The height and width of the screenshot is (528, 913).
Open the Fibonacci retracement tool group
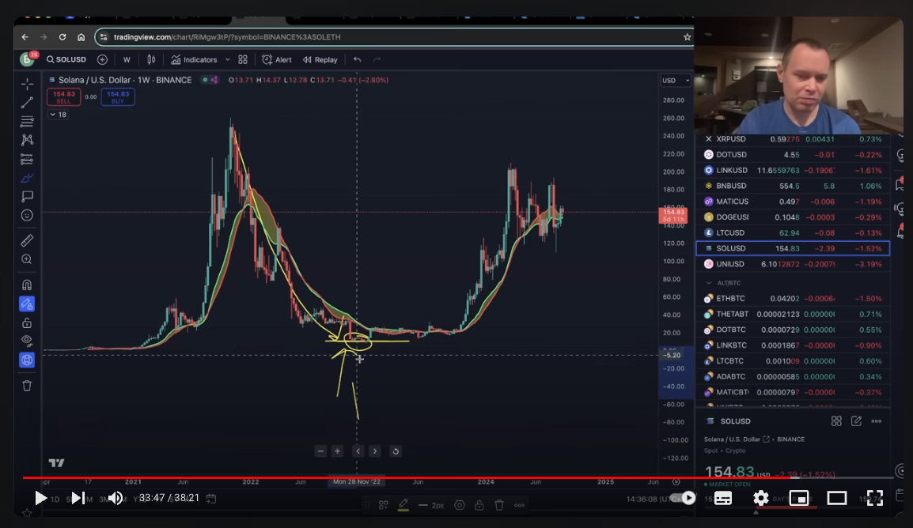point(27,122)
